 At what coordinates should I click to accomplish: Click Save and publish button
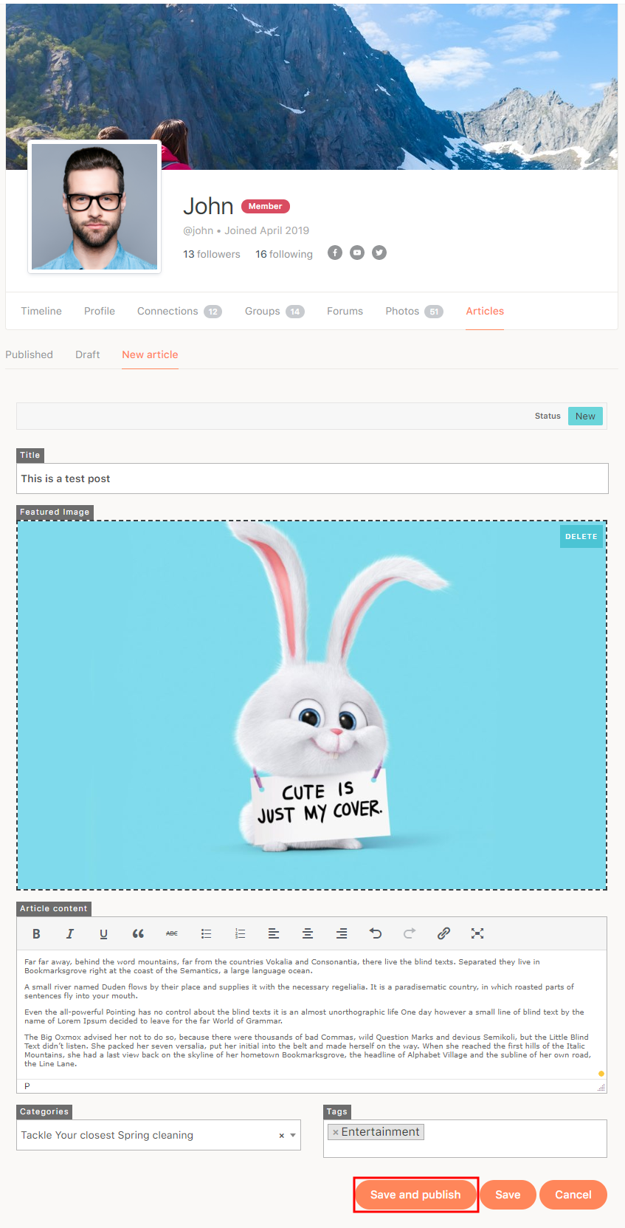pyautogui.click(x=415, y=1194)
